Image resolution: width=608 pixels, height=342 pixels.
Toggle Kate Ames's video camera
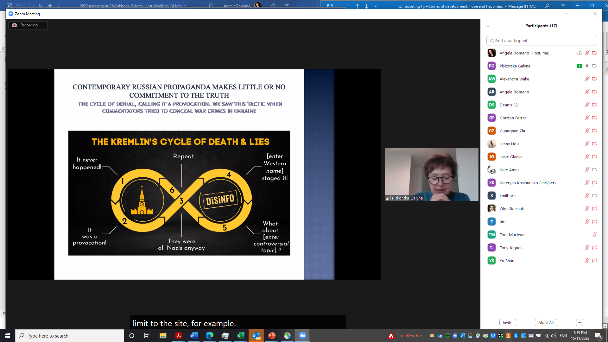tap(594, 170)
